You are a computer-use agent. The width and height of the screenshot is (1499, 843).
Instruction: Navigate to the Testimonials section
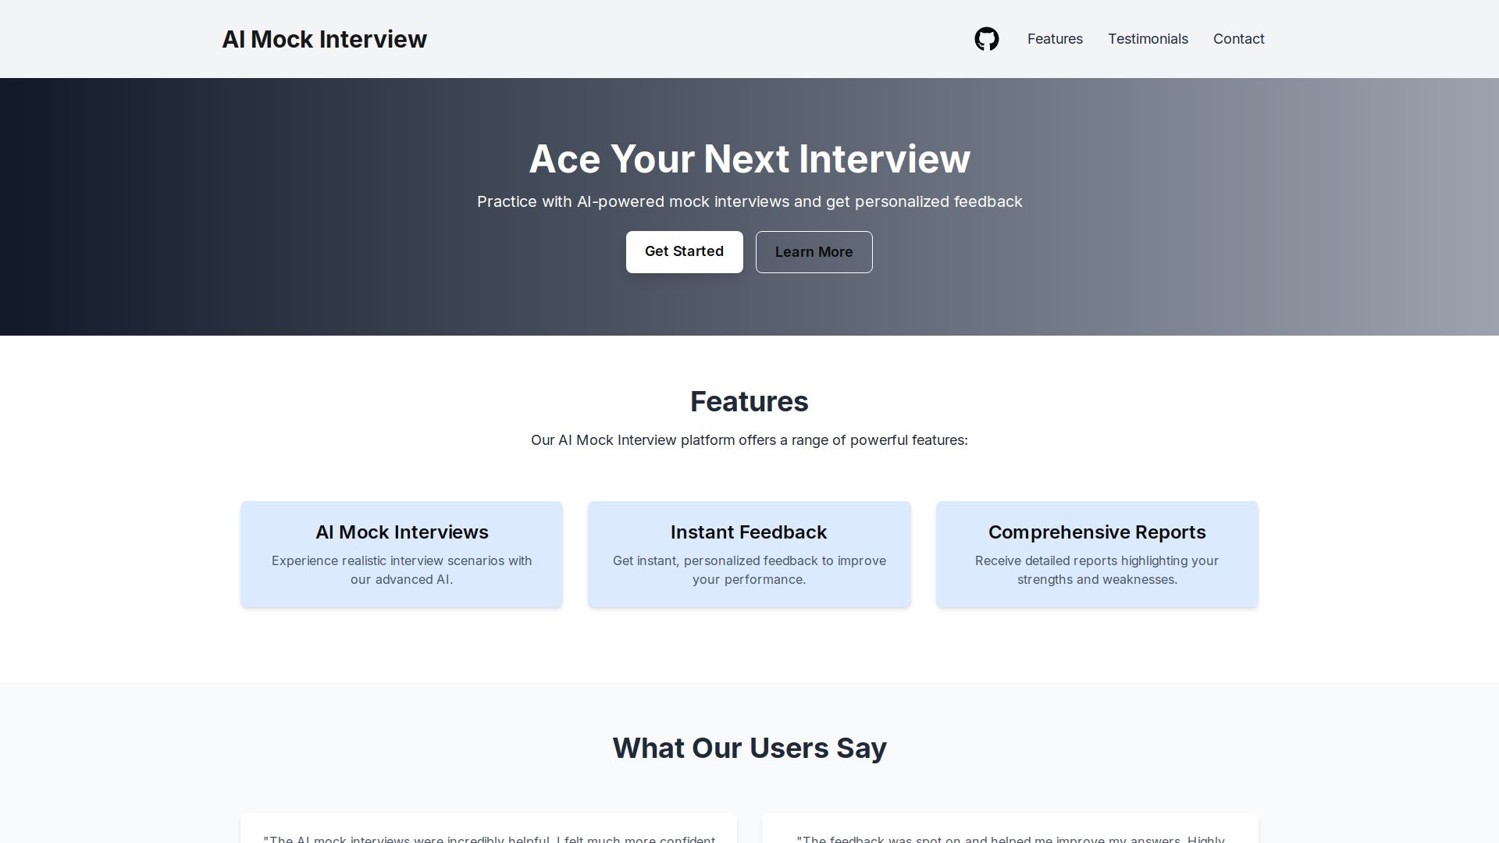1148,38
